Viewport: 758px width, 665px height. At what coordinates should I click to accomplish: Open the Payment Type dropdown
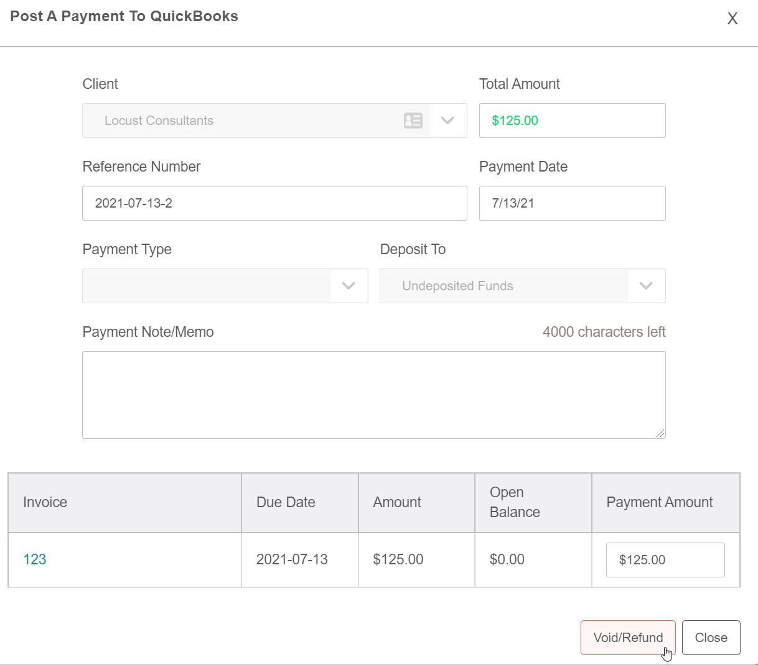tap(225, 286)
